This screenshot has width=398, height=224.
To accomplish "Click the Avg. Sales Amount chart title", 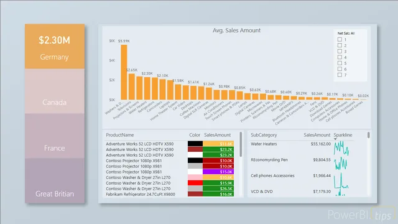I will [x=236, y=30].
